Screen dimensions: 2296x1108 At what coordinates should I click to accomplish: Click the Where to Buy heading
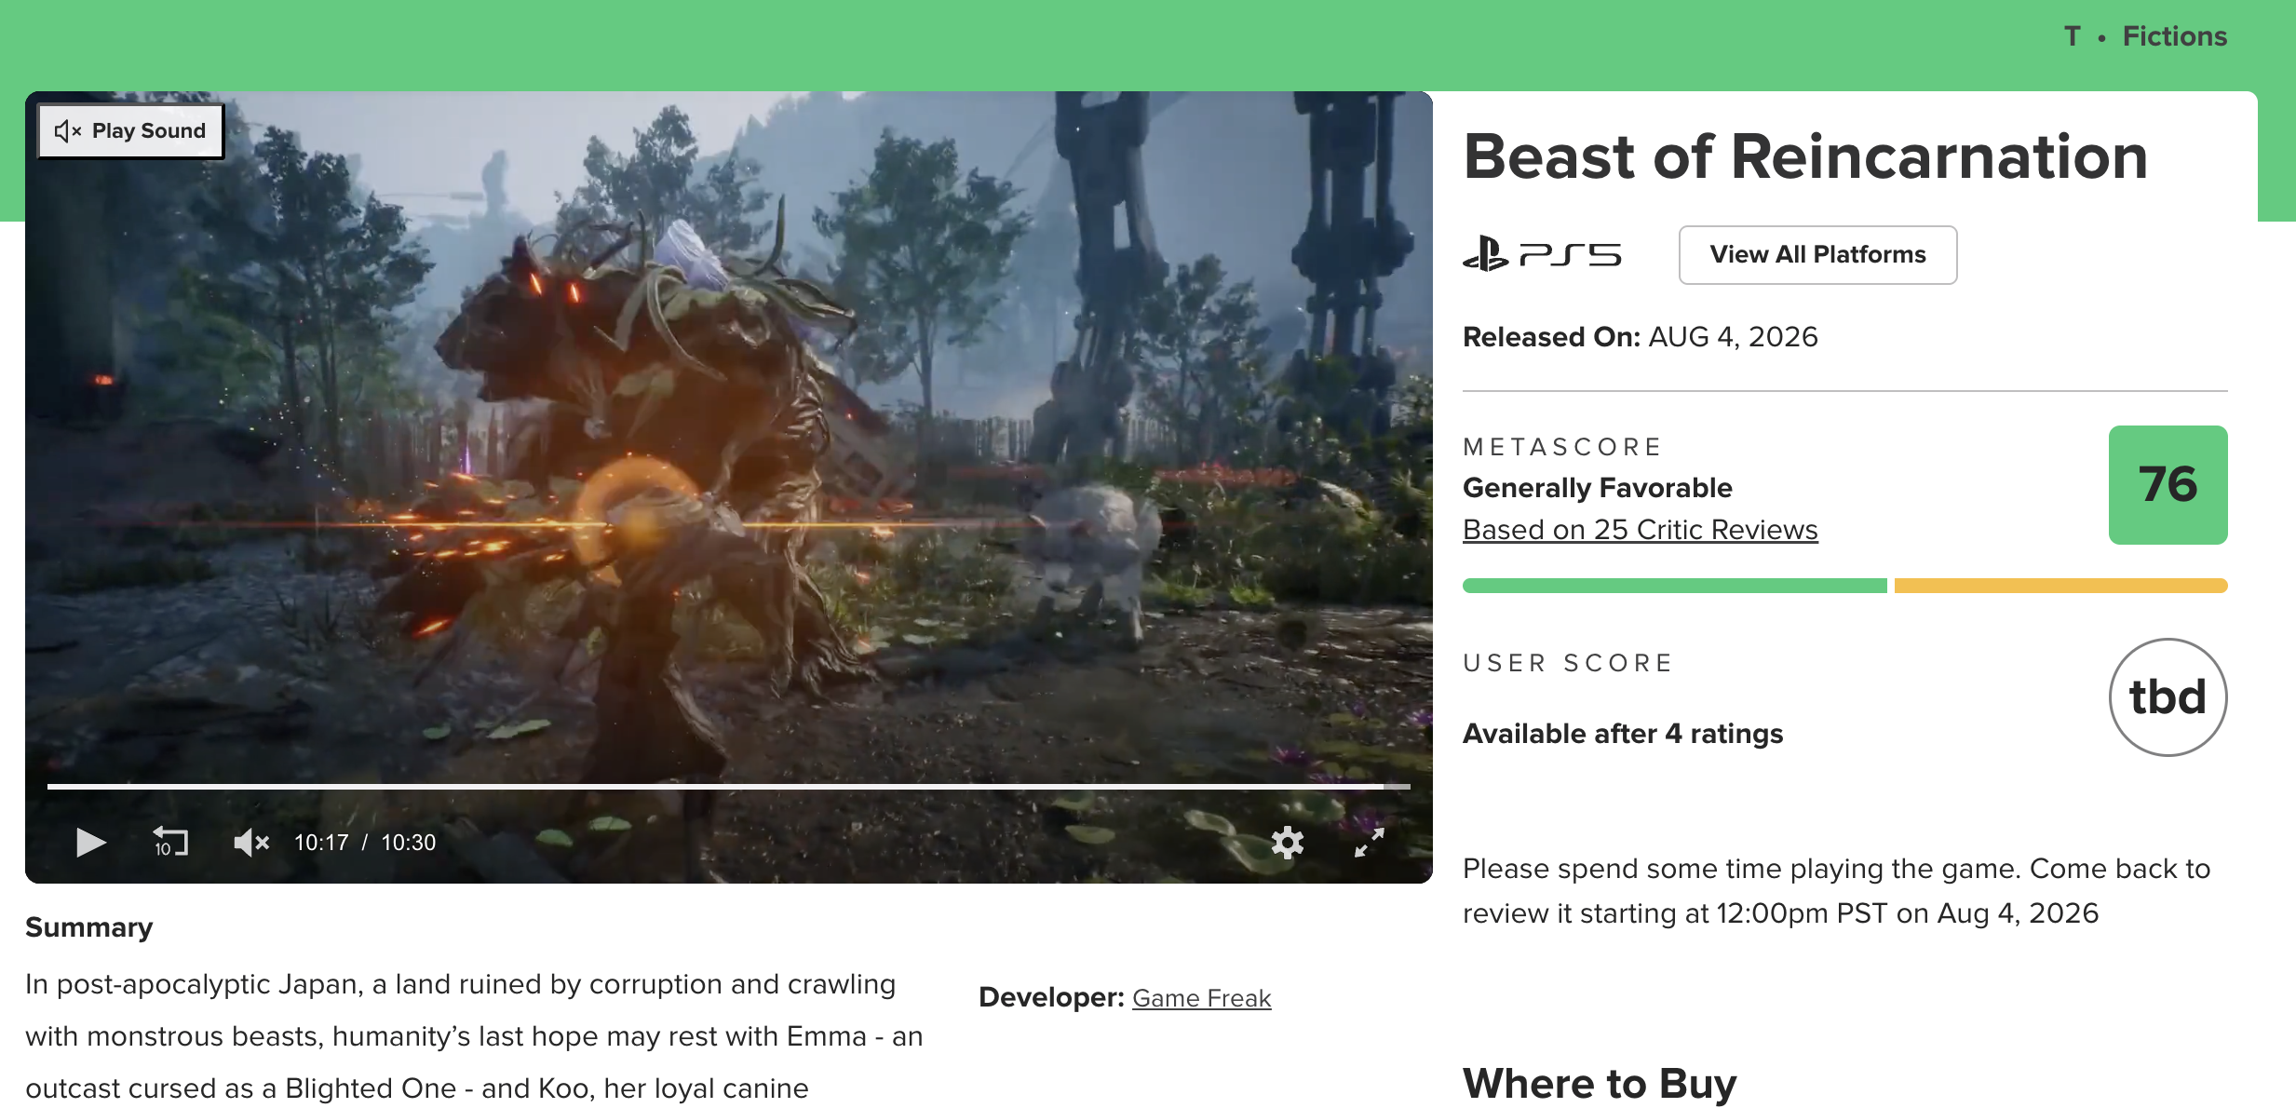(x=1600, y=1084)
